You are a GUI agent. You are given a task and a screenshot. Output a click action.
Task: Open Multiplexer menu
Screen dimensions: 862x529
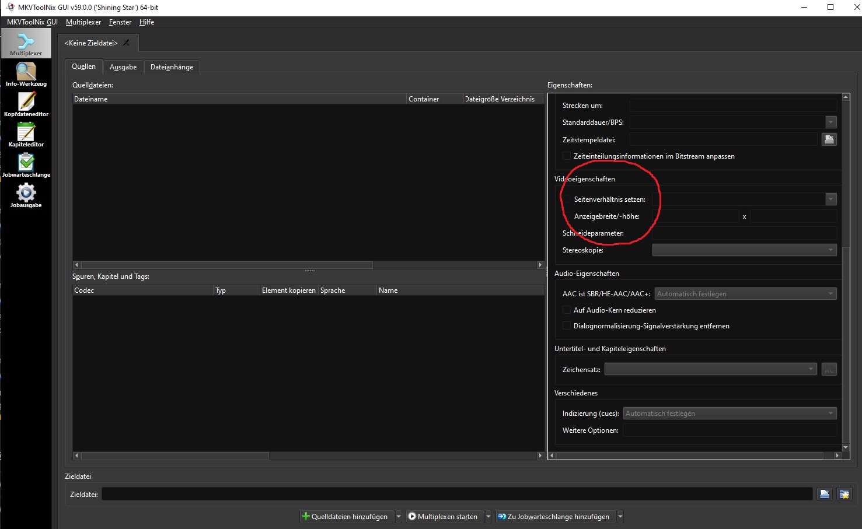pos(83,22)
